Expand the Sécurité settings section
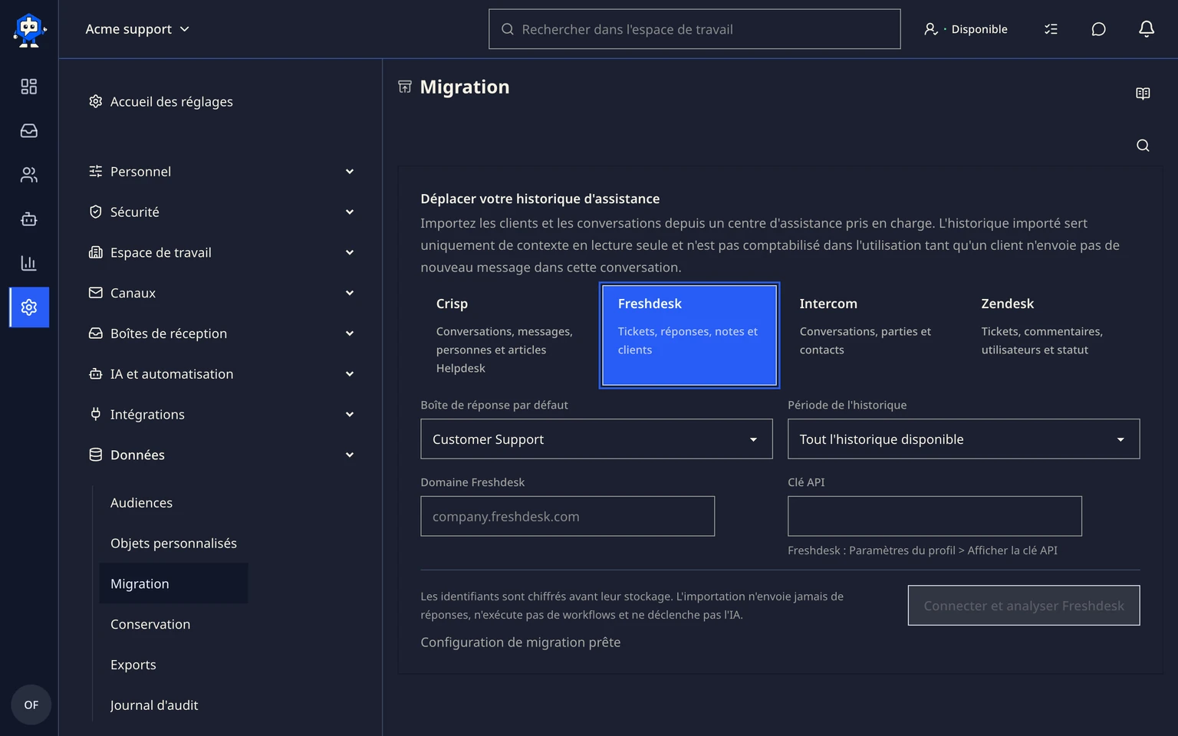This screenshot has height=736, width=1178. [x=222, y=212]
